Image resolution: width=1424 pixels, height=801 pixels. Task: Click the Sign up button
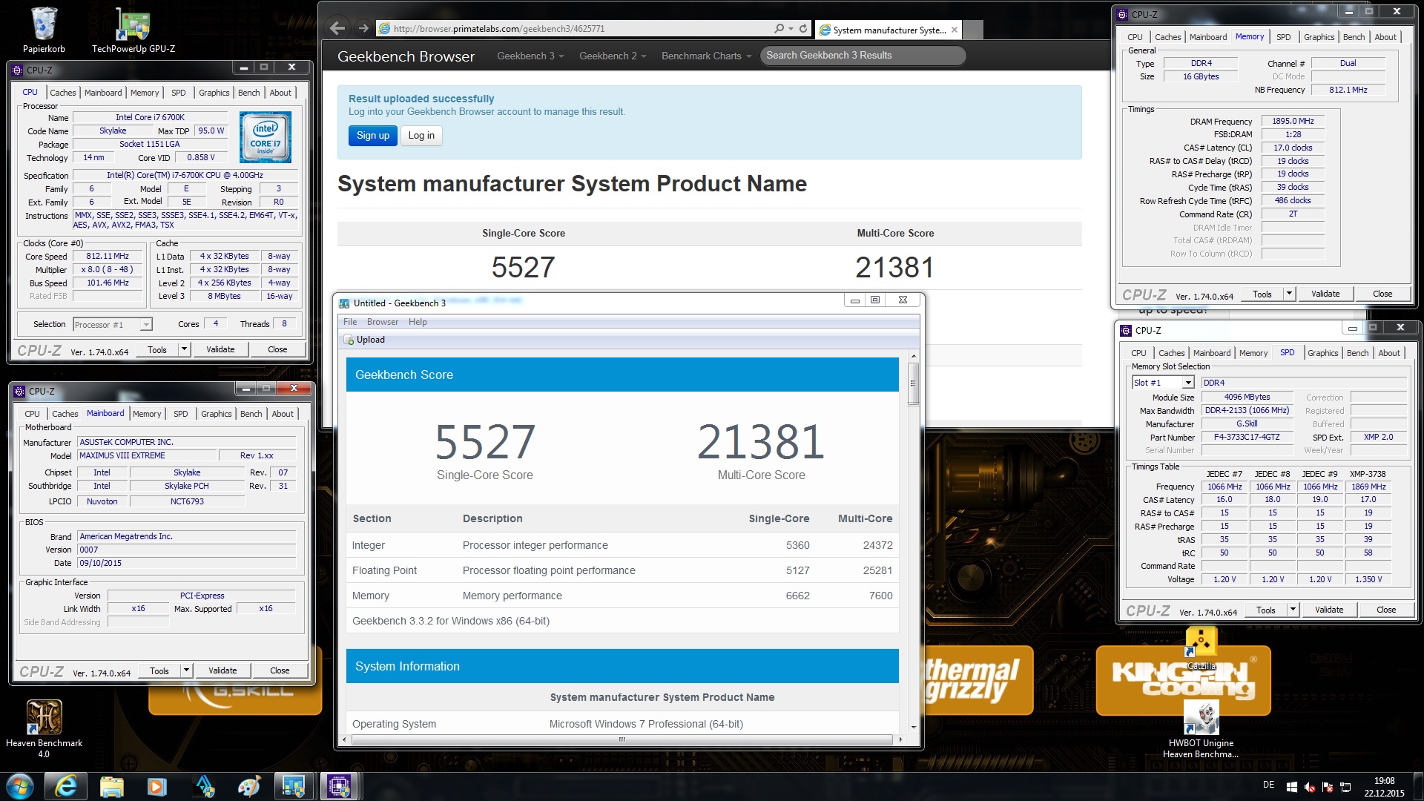pos(373,136)
